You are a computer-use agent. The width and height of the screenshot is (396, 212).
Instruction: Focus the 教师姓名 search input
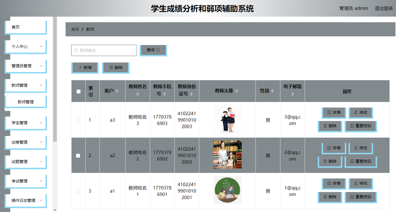pos(104,50)
